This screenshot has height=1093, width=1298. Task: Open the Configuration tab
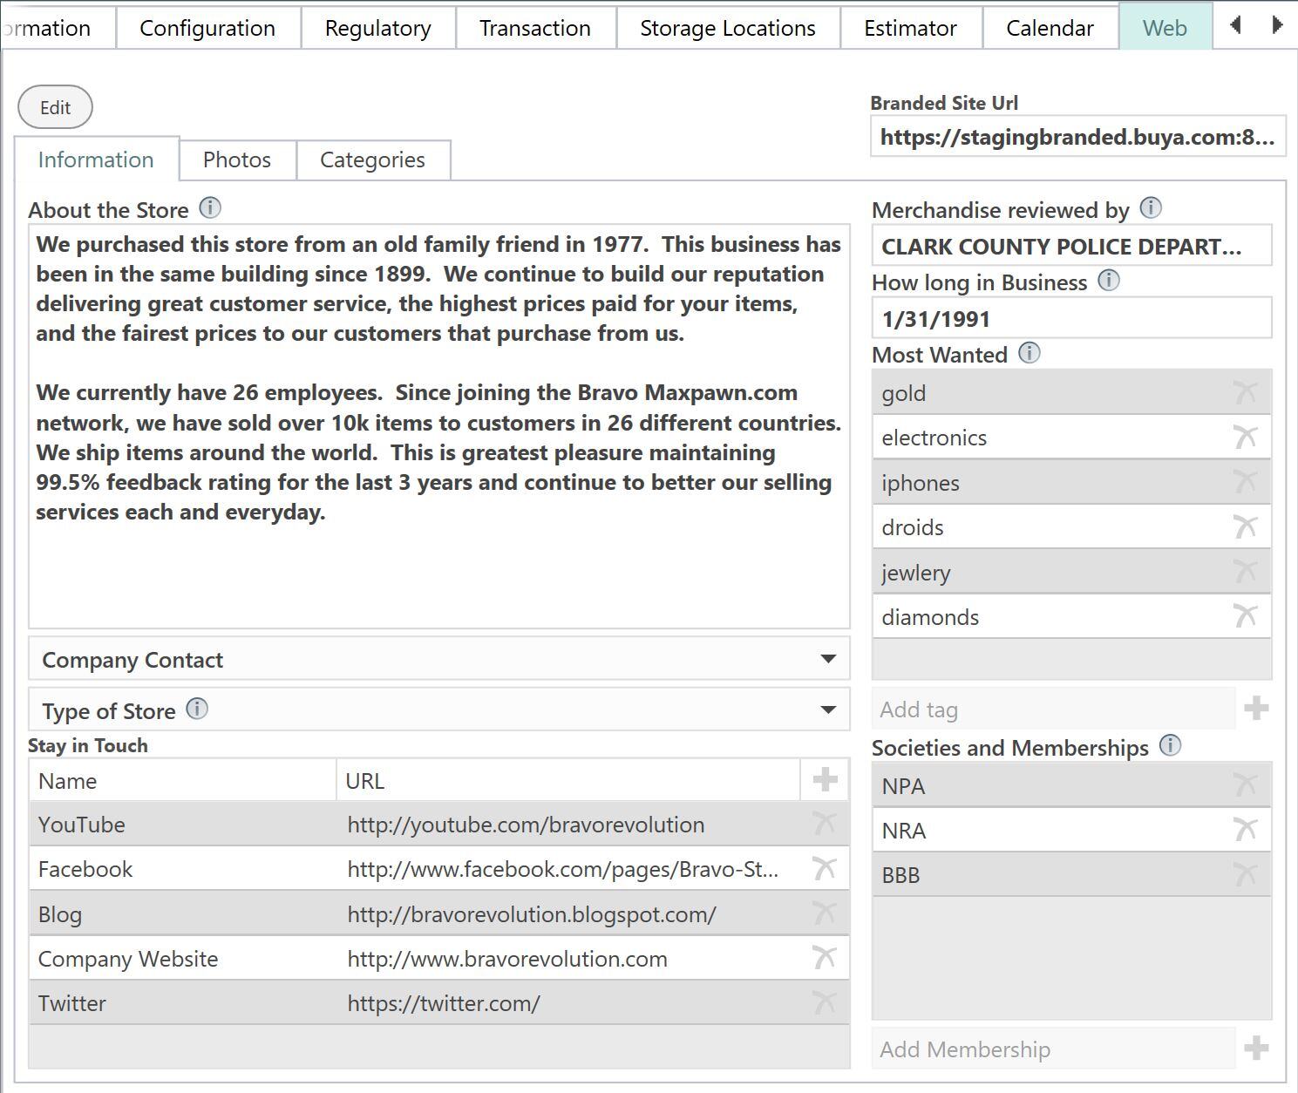click(x=207, y=27)
